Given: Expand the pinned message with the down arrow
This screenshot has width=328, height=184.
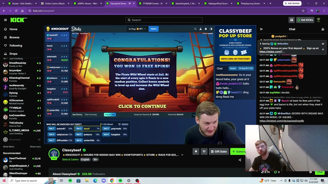Looking at the screenshot, I should [x=323, y=49].
